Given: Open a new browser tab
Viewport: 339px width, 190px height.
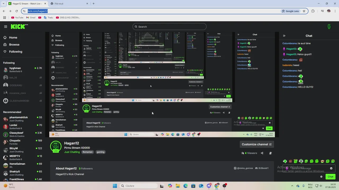Looking at the screenshot, I should [93, 3].
